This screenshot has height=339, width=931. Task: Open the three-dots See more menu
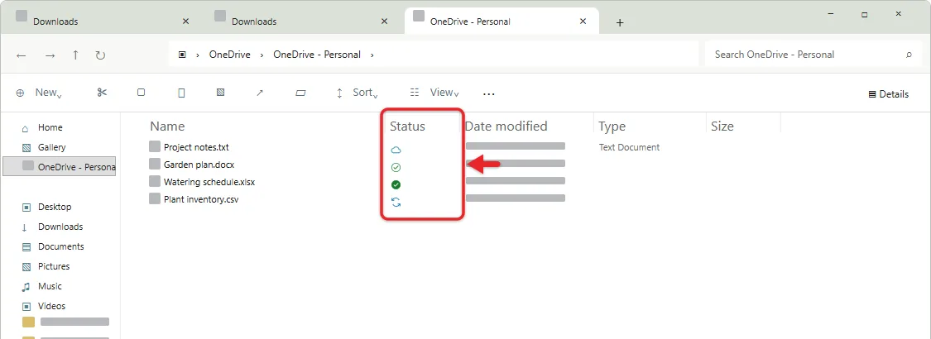488,93
